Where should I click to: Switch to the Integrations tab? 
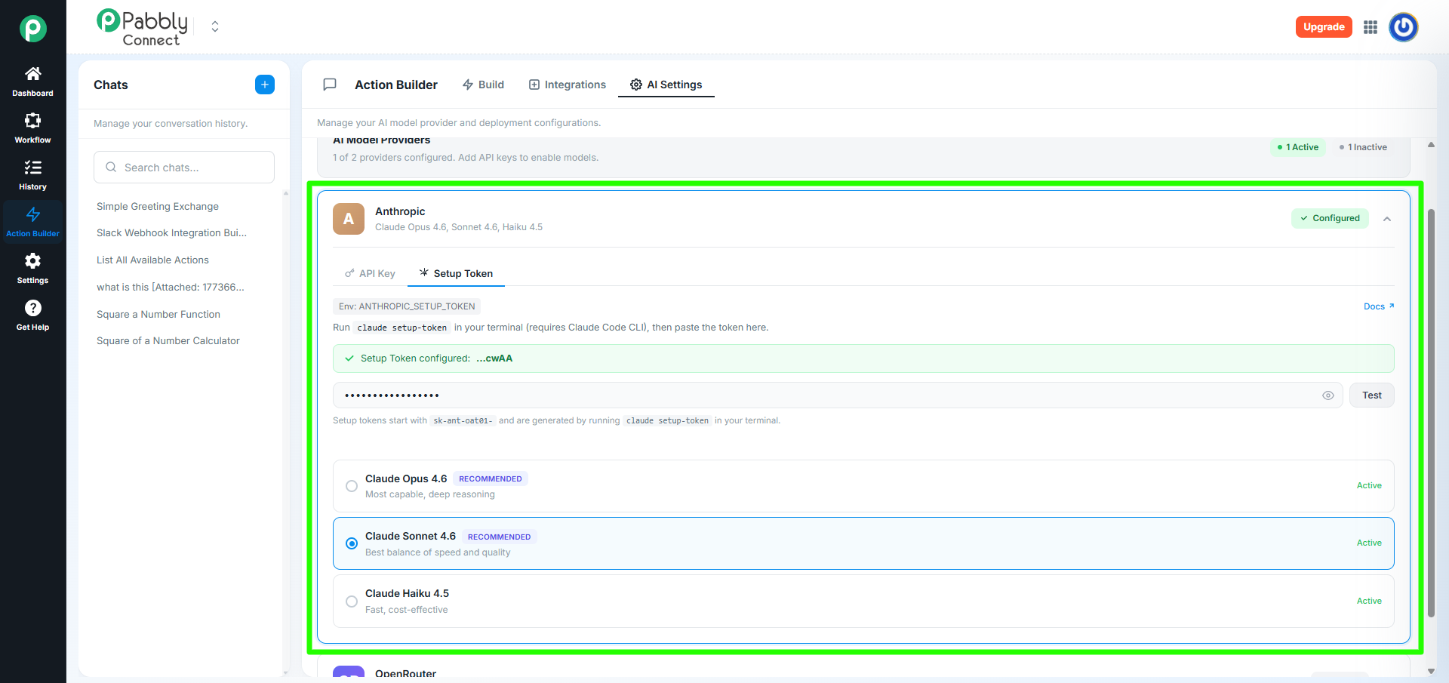coord(567,85)
